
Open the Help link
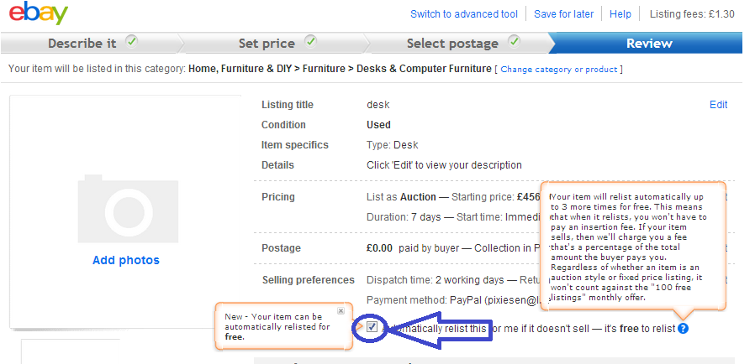tap(620, 14)
